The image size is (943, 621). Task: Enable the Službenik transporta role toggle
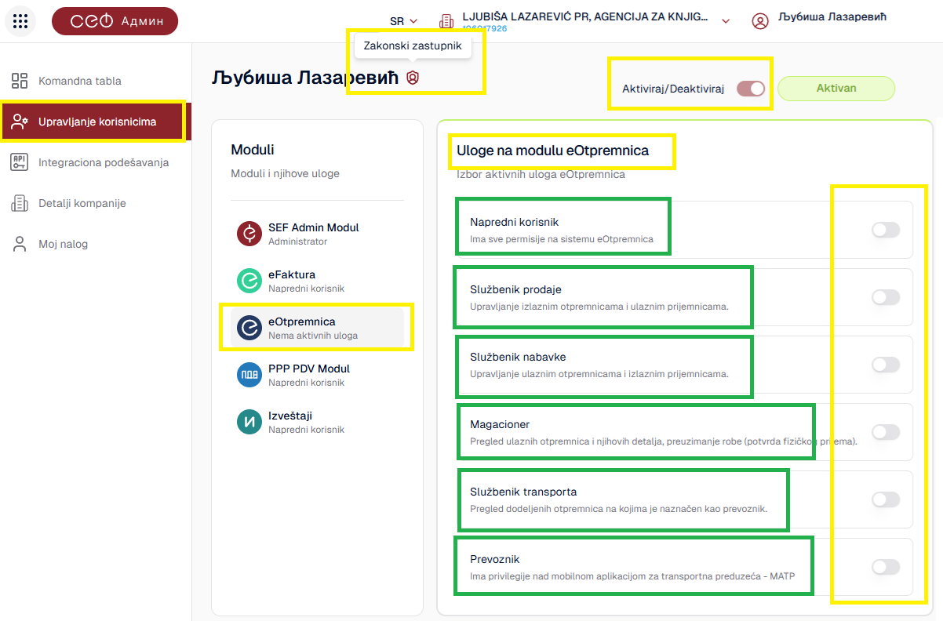point(886,499)
